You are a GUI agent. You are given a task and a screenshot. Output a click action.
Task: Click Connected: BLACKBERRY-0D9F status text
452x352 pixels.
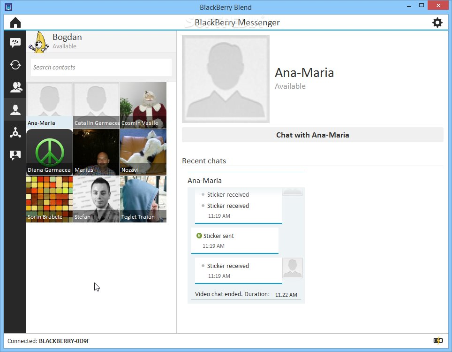pyautogui.click(x=49, y=341)
